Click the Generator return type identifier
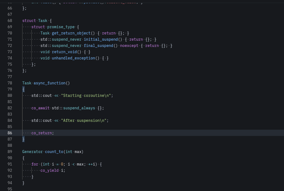Image resolution: width=284 pixels, height=191 pixels. click(x=33, y=152)
